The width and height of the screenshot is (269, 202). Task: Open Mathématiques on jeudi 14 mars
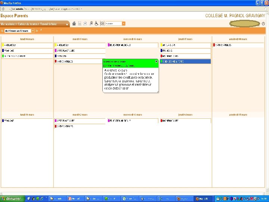185,120
